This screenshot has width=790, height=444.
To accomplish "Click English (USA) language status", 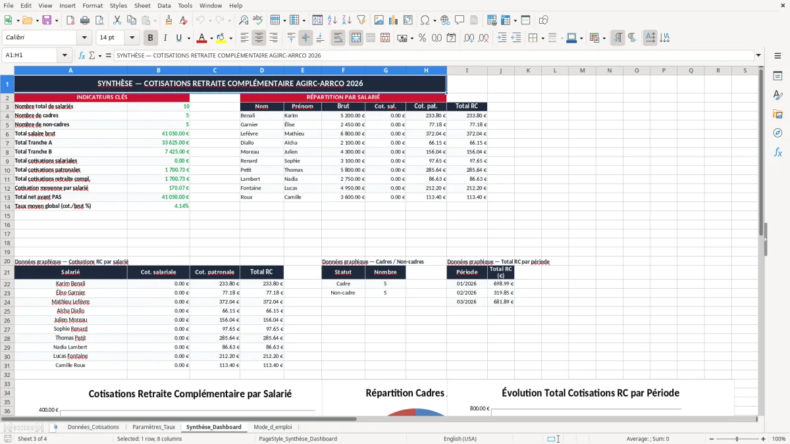I will point(460,439).
